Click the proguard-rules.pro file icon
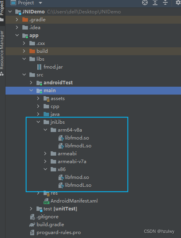Viewport: 181px width, 238px height. [32, 232]
